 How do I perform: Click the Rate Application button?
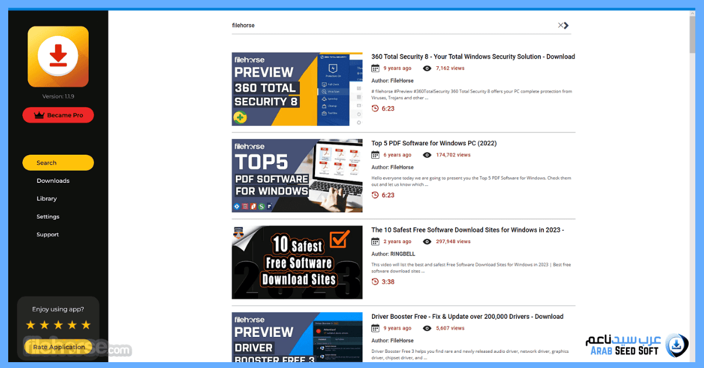(x=58, y=347)
